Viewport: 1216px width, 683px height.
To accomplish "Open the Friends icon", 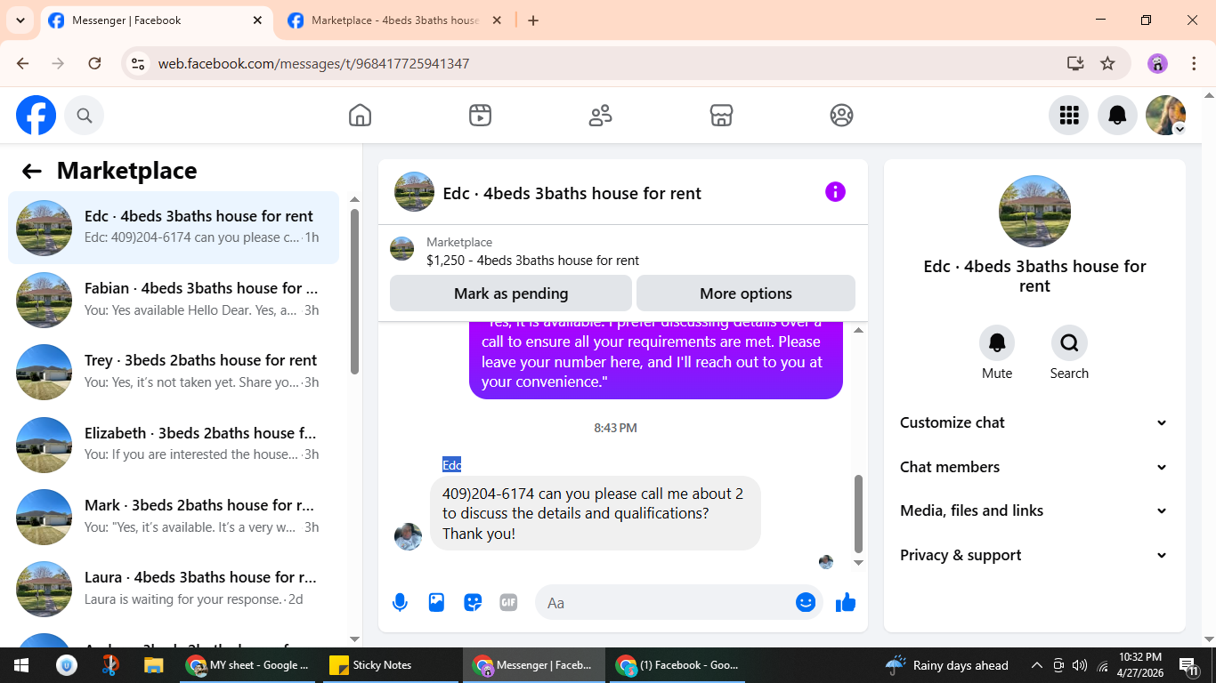I will [x=601, y=115].
